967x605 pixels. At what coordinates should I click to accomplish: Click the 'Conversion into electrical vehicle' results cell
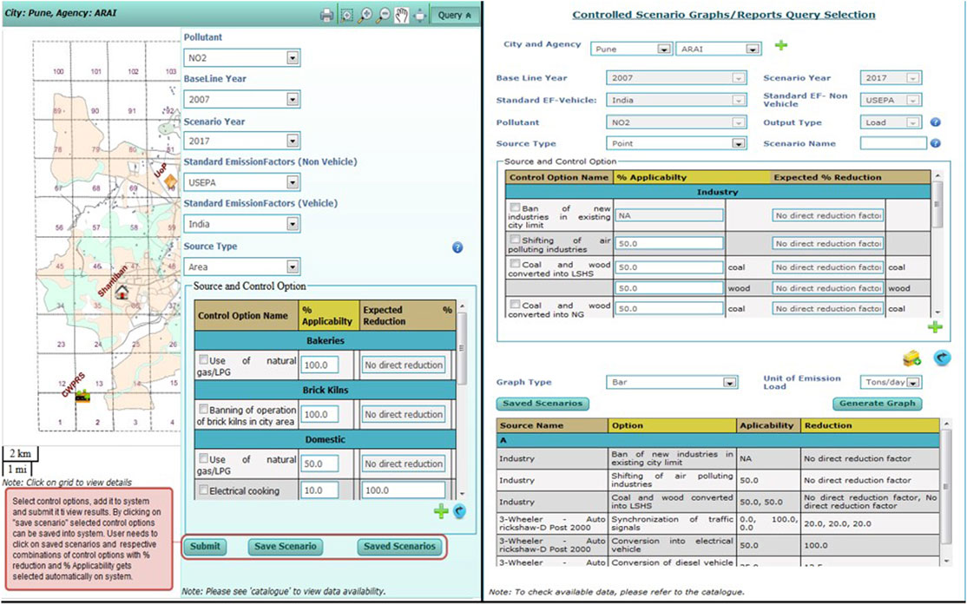(x=673, y=545)
